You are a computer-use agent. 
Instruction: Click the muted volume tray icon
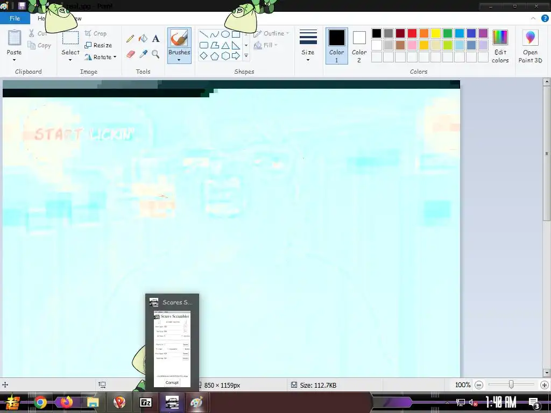[473, 402]
